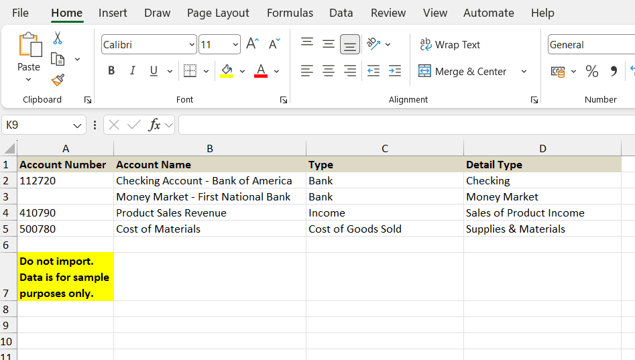This screenshot has height=360, width=635.
Task: Switch to the Automate tab
Action: (488, 13)
